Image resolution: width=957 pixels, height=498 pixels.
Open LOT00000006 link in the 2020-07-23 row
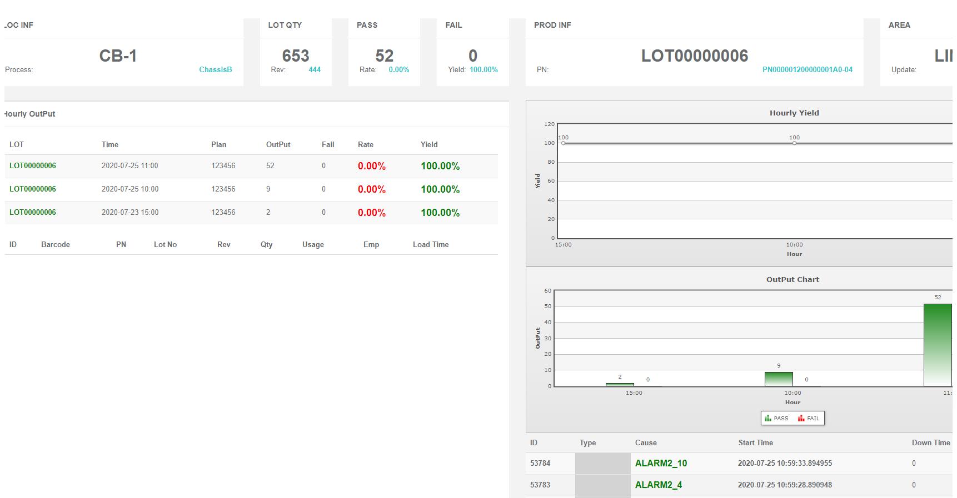(x=33, y=213)
